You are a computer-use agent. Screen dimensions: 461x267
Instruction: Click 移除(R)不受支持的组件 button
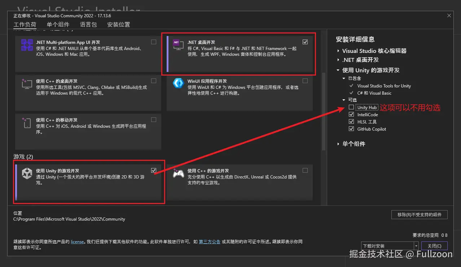tap(420, 214)
